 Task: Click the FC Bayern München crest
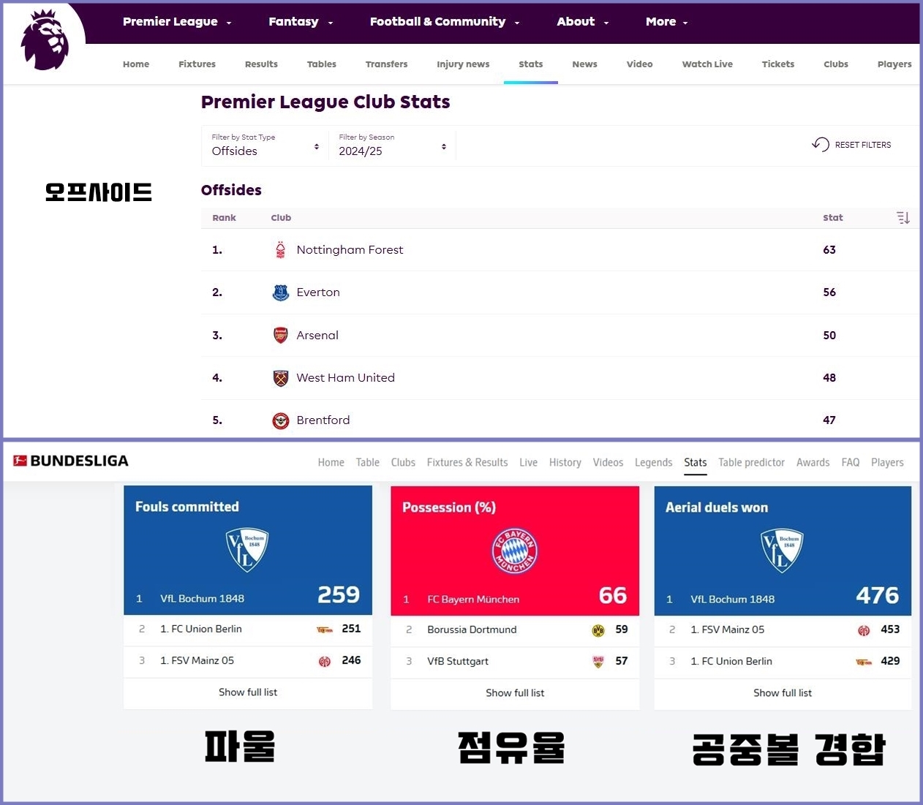[514, 551]
